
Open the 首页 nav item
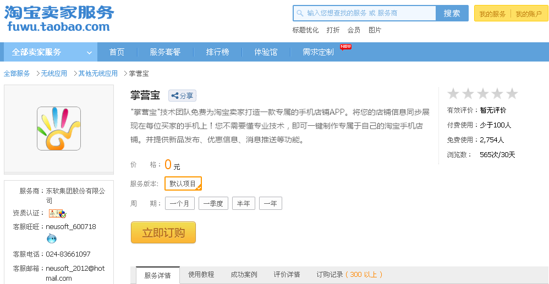click(x=117, y=52)
